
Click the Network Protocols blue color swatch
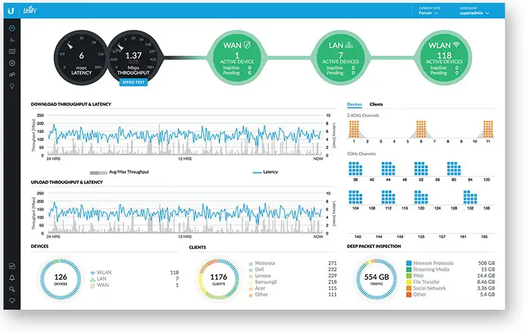tap(409, 263)
